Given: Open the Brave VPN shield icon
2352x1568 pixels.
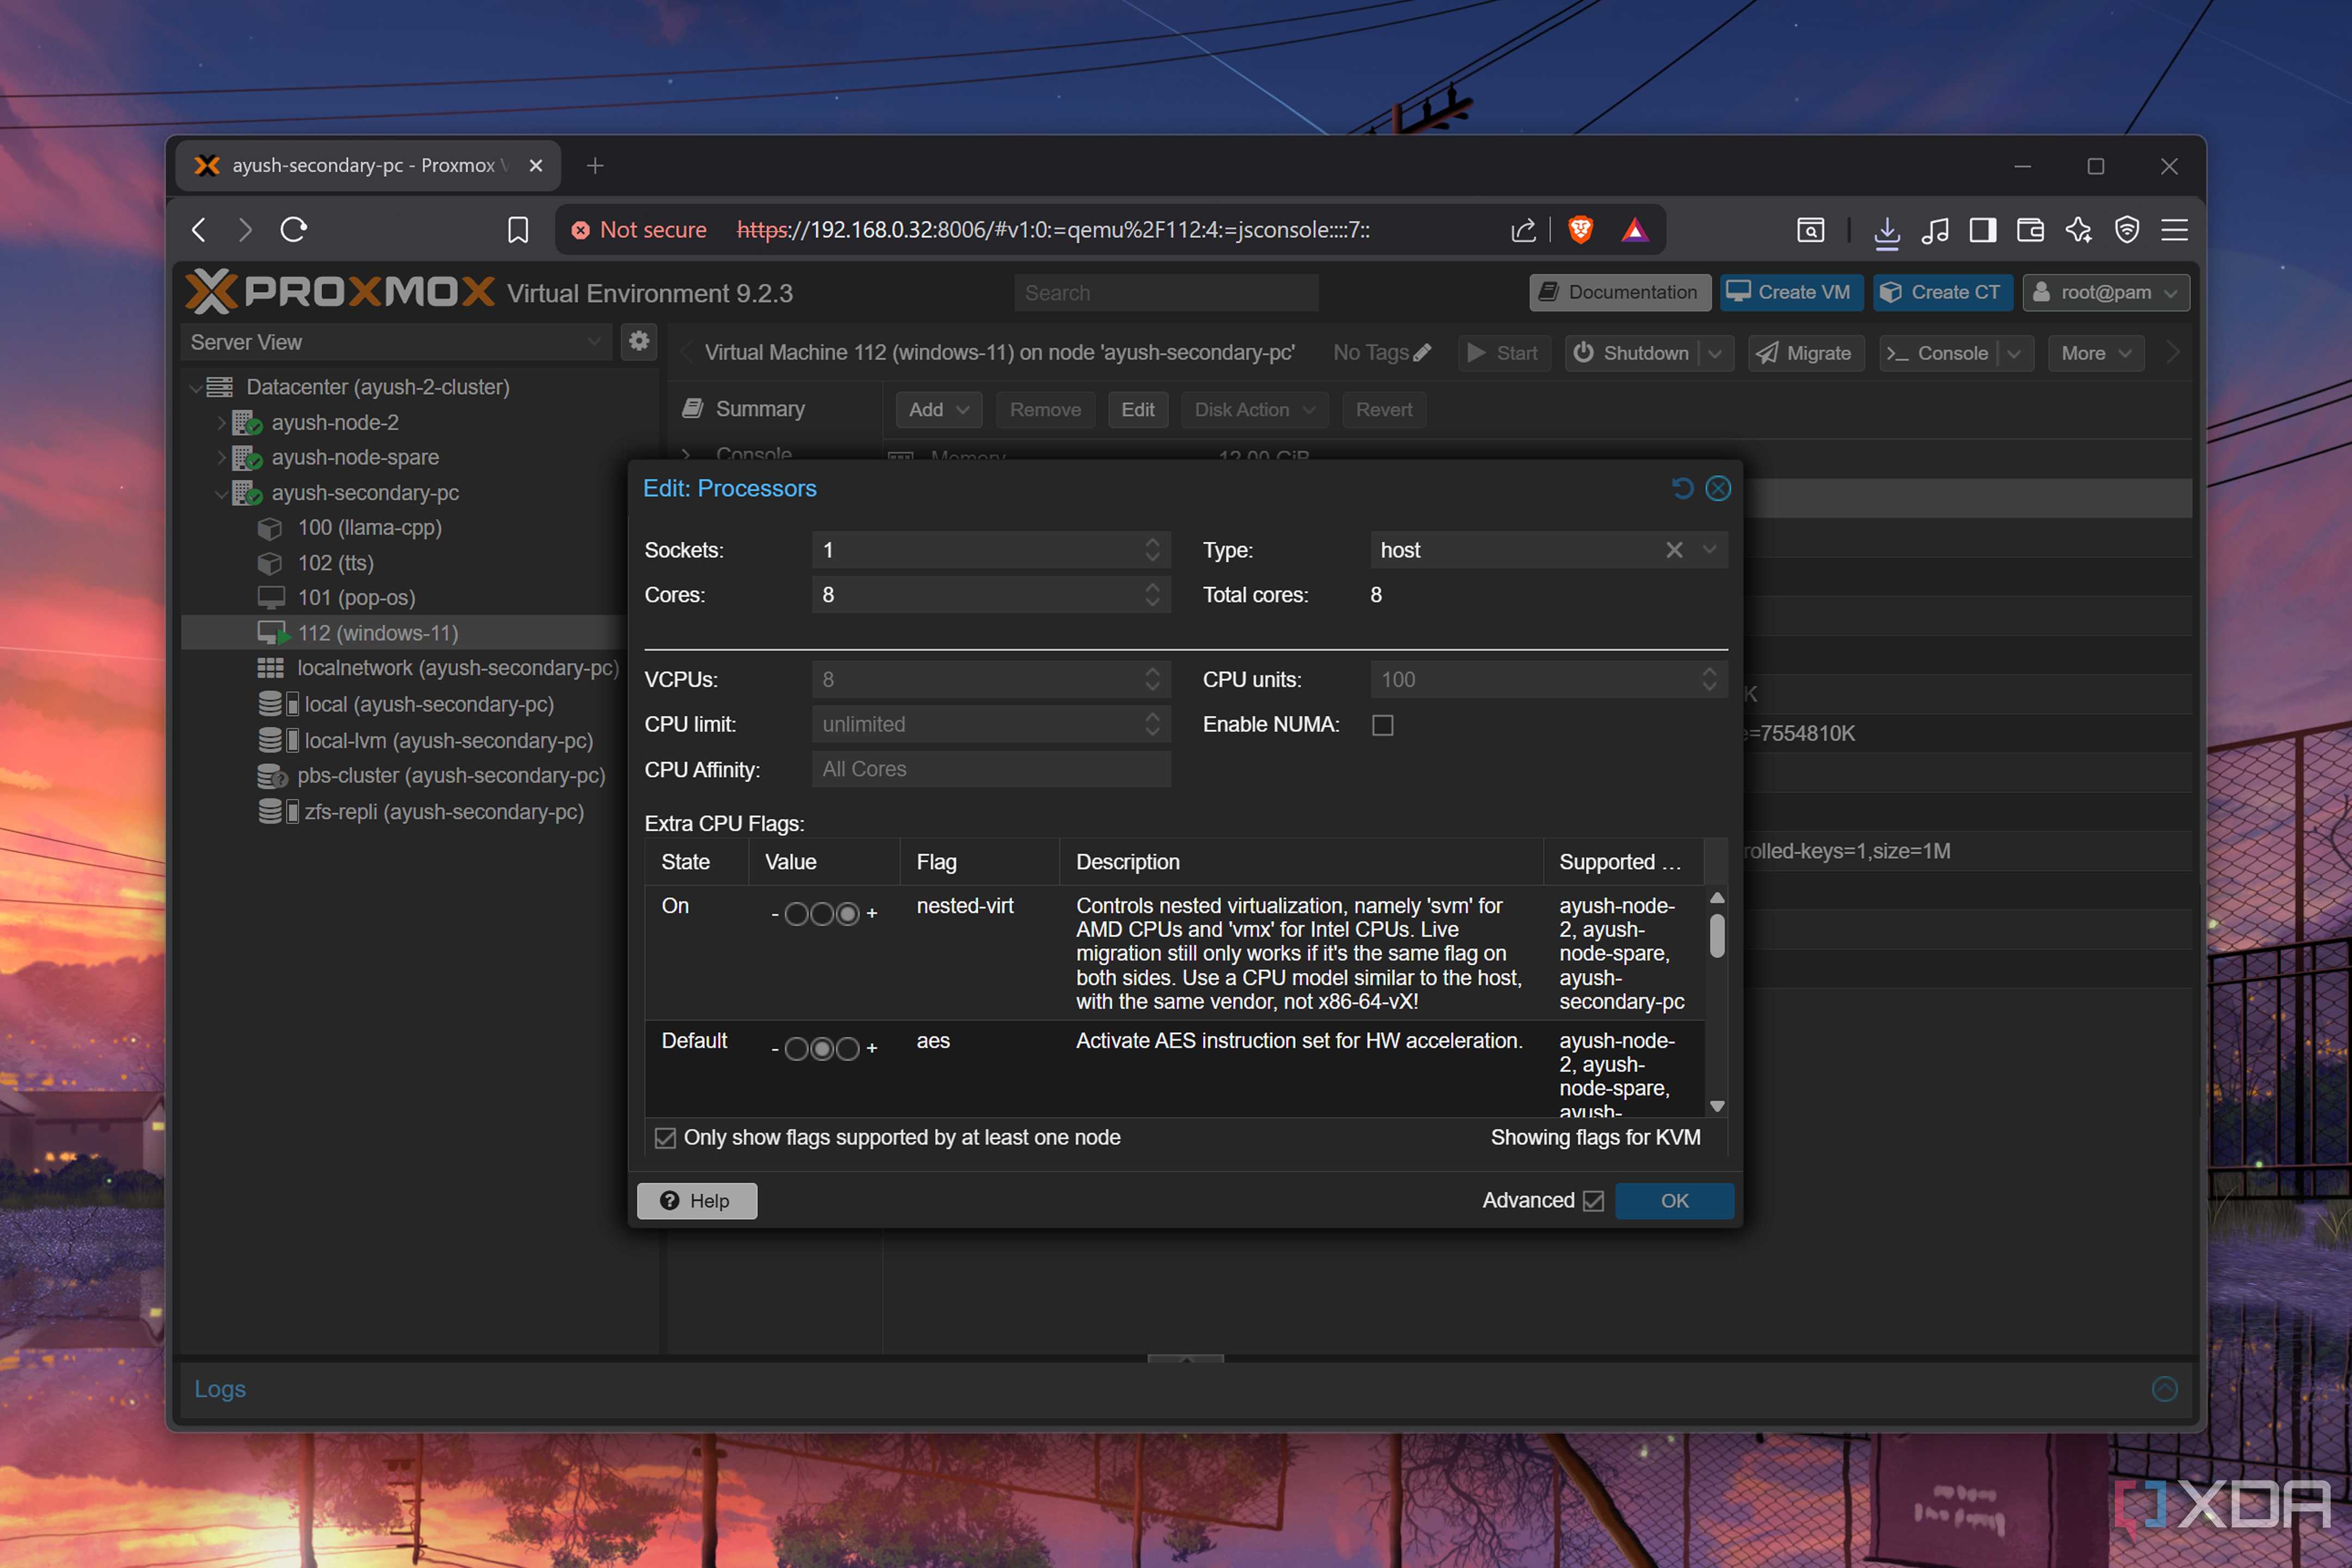Looking at the screenshot, I should pos(2127,230).
